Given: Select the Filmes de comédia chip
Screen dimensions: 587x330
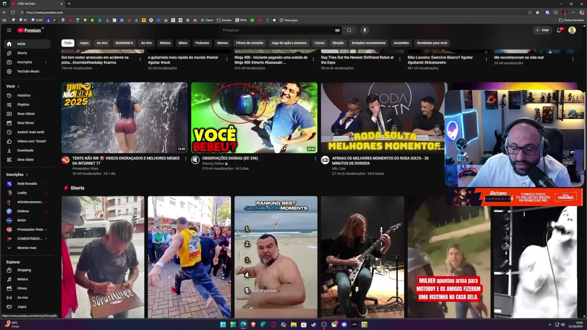Looking at the screenshot, I should click(249, 43).
